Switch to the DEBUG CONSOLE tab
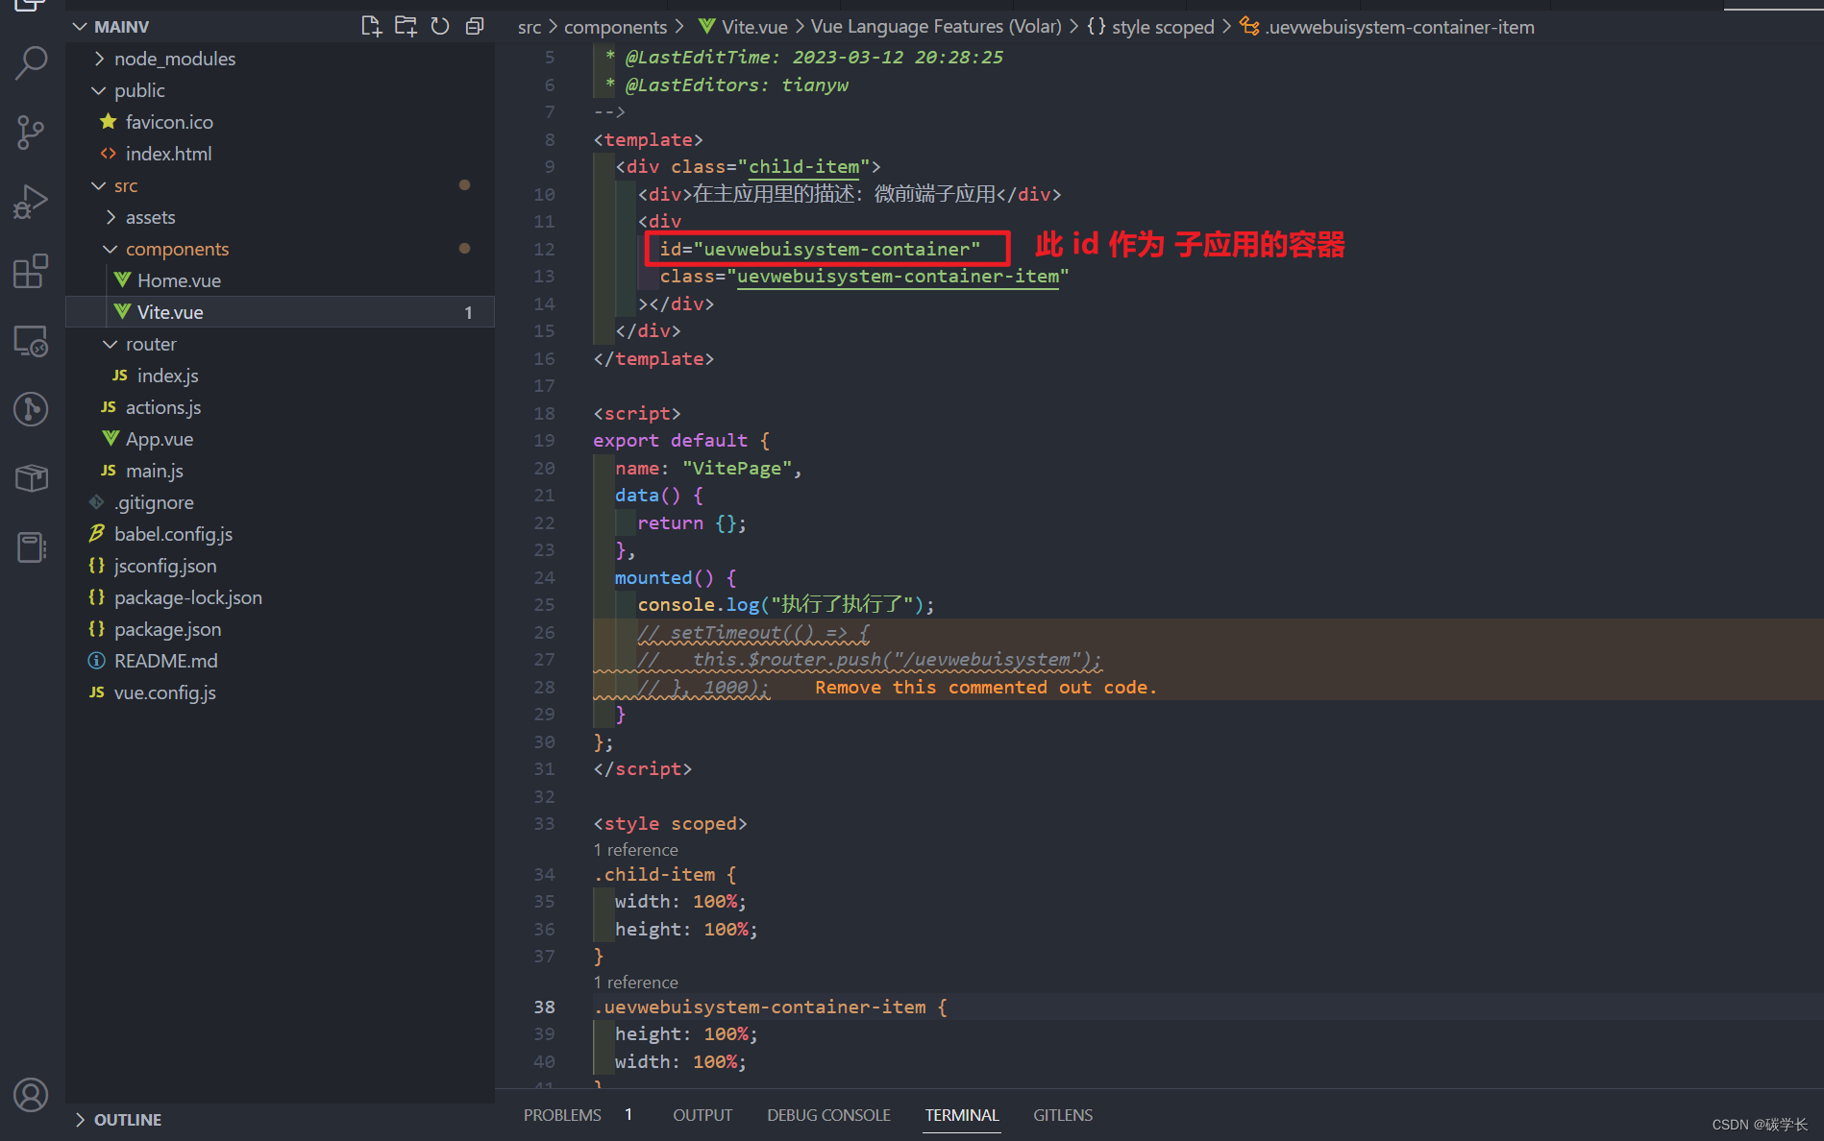Image resolution: width=1824 pixels, height=1141 pixels. 828,1115
